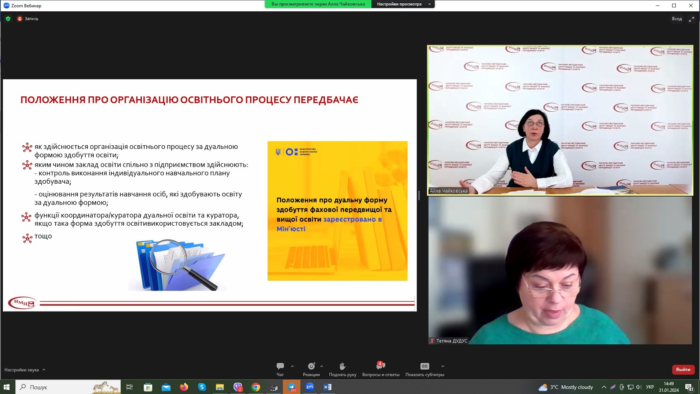Image resolution: width=700 pixels, height=394 pixels.
Task: Click the red recording indicator
Action: (20, 19)
